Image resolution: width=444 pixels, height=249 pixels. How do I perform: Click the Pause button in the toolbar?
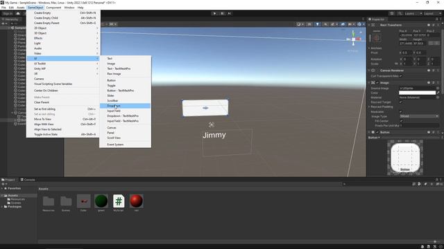222,13
